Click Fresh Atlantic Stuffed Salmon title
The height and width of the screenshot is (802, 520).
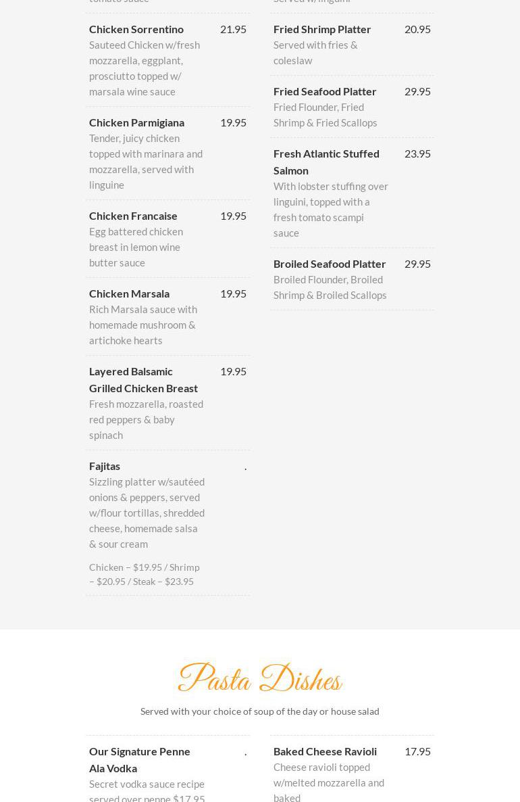326,162
